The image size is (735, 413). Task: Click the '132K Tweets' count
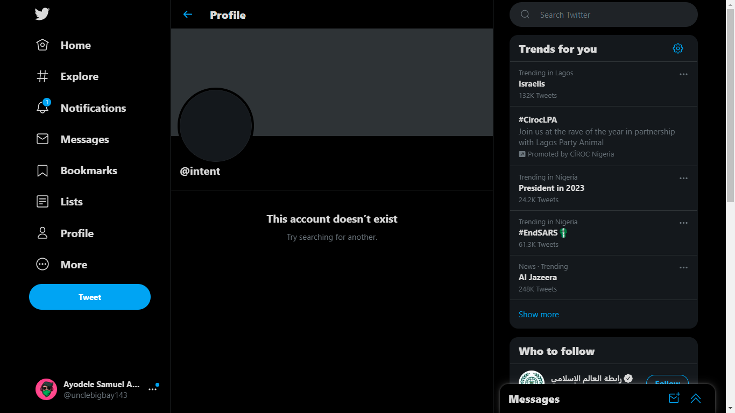(x=538, y=96)
